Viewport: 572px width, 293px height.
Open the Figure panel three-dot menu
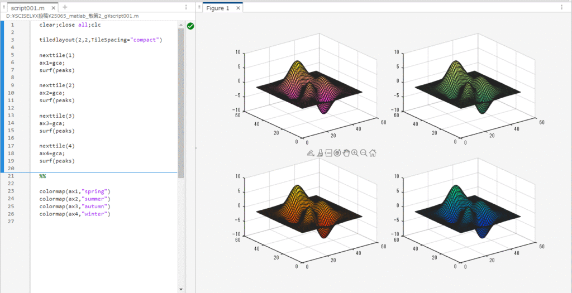pyautogui.click(x=562, y=7)
